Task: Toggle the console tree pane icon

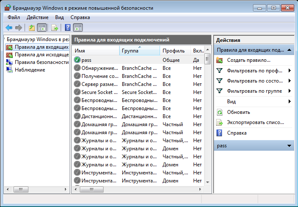Action: (x=42, y=28)
